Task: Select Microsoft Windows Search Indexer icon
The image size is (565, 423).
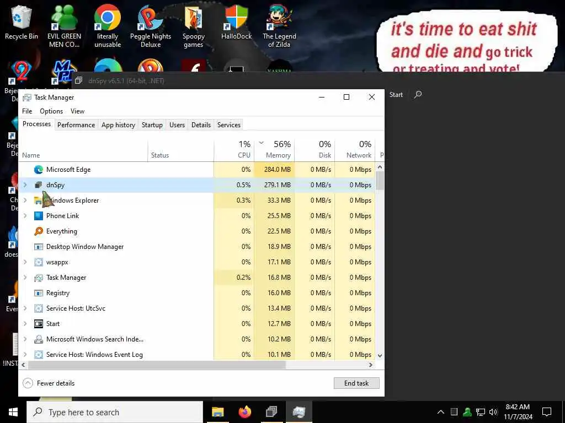Action: pos(39,339)
